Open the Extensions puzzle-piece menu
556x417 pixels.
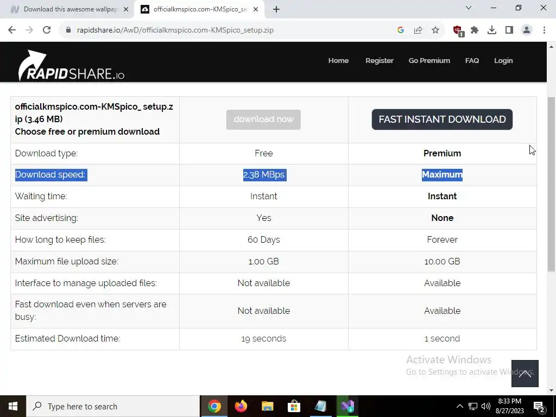475,30
